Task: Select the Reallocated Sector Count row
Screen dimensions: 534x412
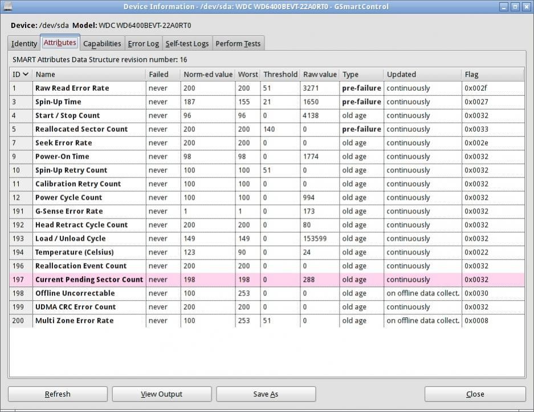Action: click(267, 129)
